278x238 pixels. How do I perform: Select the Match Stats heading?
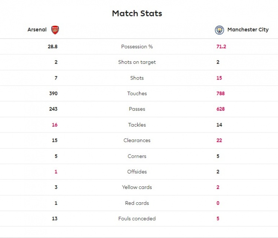click(x=137, y=13)
